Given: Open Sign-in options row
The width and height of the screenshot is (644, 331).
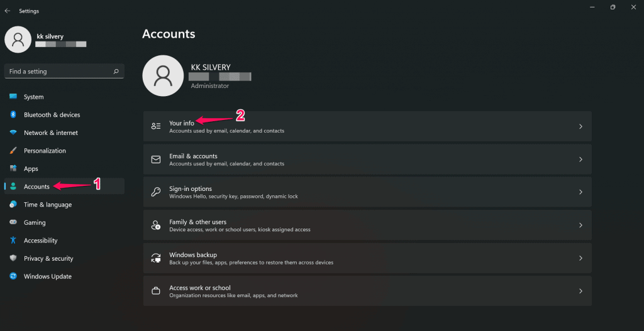Looking at the screenshot, I should tap(367, 192).
